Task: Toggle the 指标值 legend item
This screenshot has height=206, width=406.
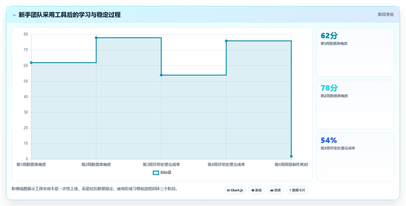Action: coord(162,173)
